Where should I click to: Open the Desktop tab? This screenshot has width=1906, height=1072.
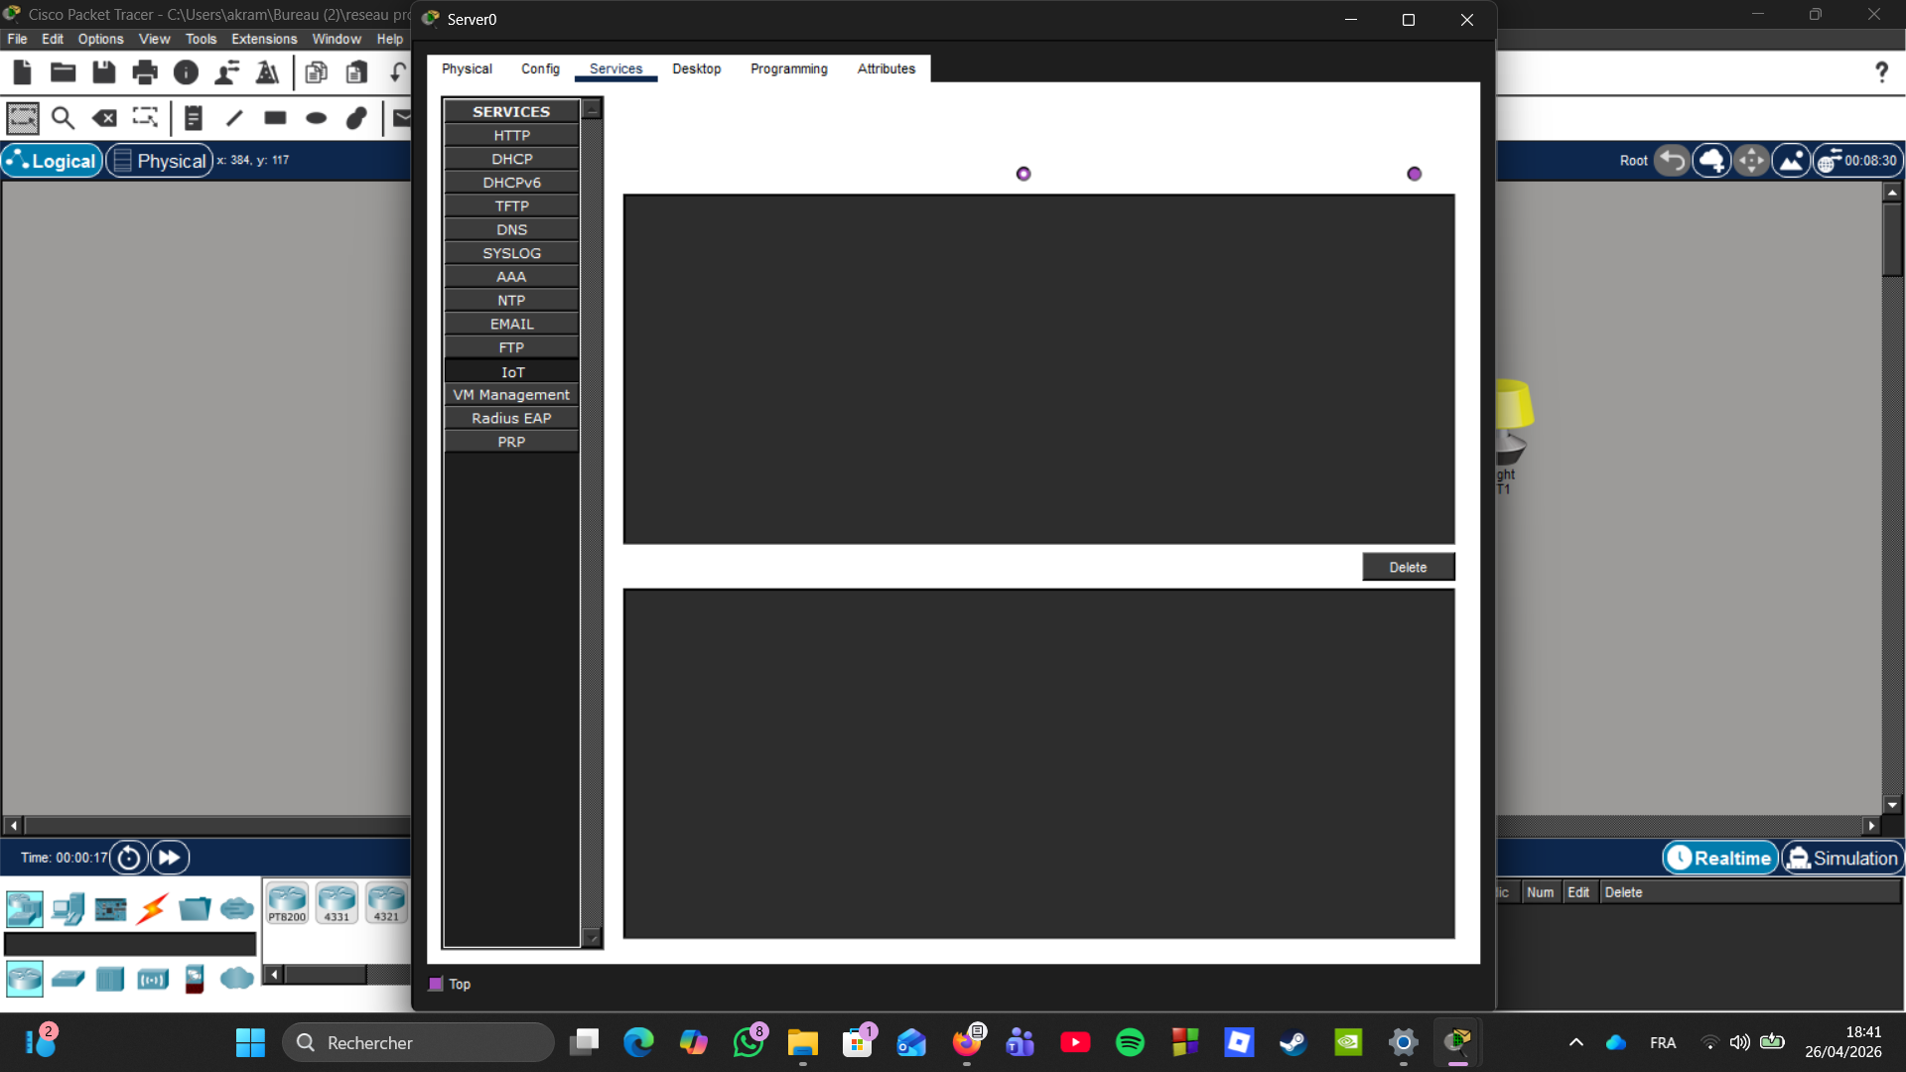pos(696,68)
